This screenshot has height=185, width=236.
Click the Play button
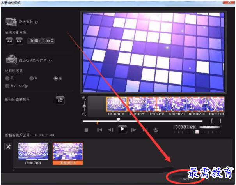pyautogui.click(x=122, y=129)
